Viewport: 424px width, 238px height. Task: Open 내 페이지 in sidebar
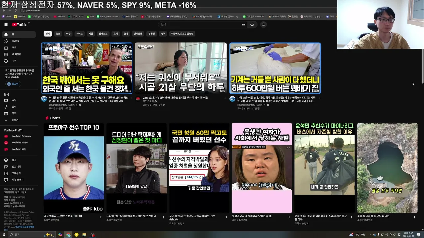[x=19, y=54]
